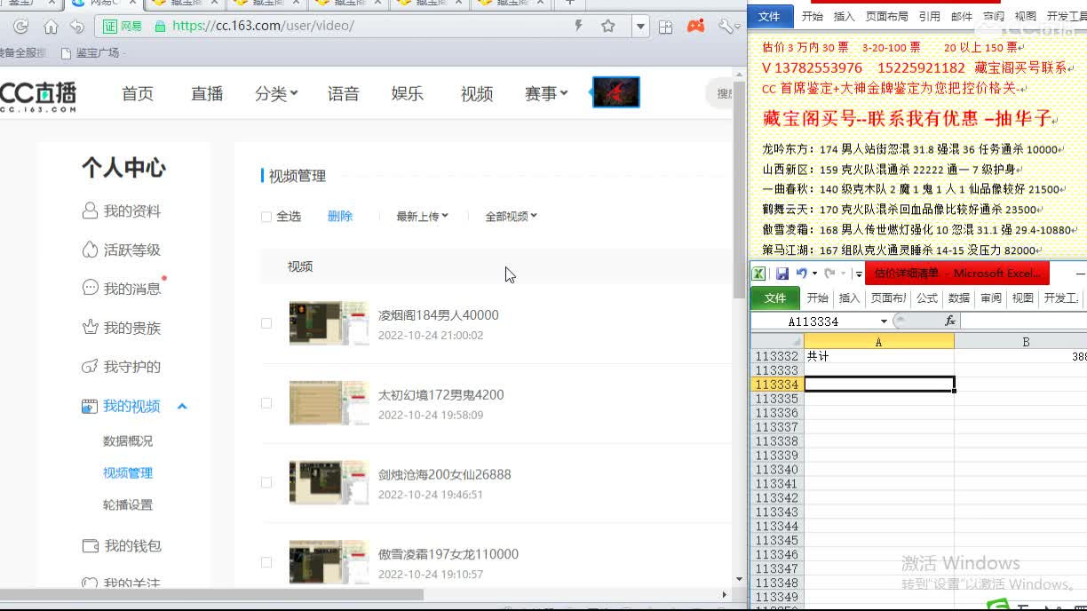Viewport: 1087px width, 611px height.
Task: Open the Excel 数据 ribbon tab
Action: (959, 298)
